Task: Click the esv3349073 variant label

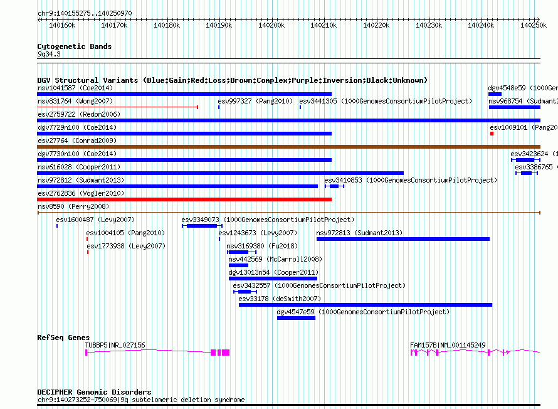Action: click(x=268, y=220)
